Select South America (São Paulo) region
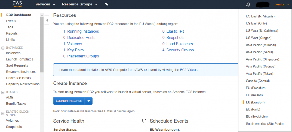Viewport: 292px width, 132px height. coord(265,124)
